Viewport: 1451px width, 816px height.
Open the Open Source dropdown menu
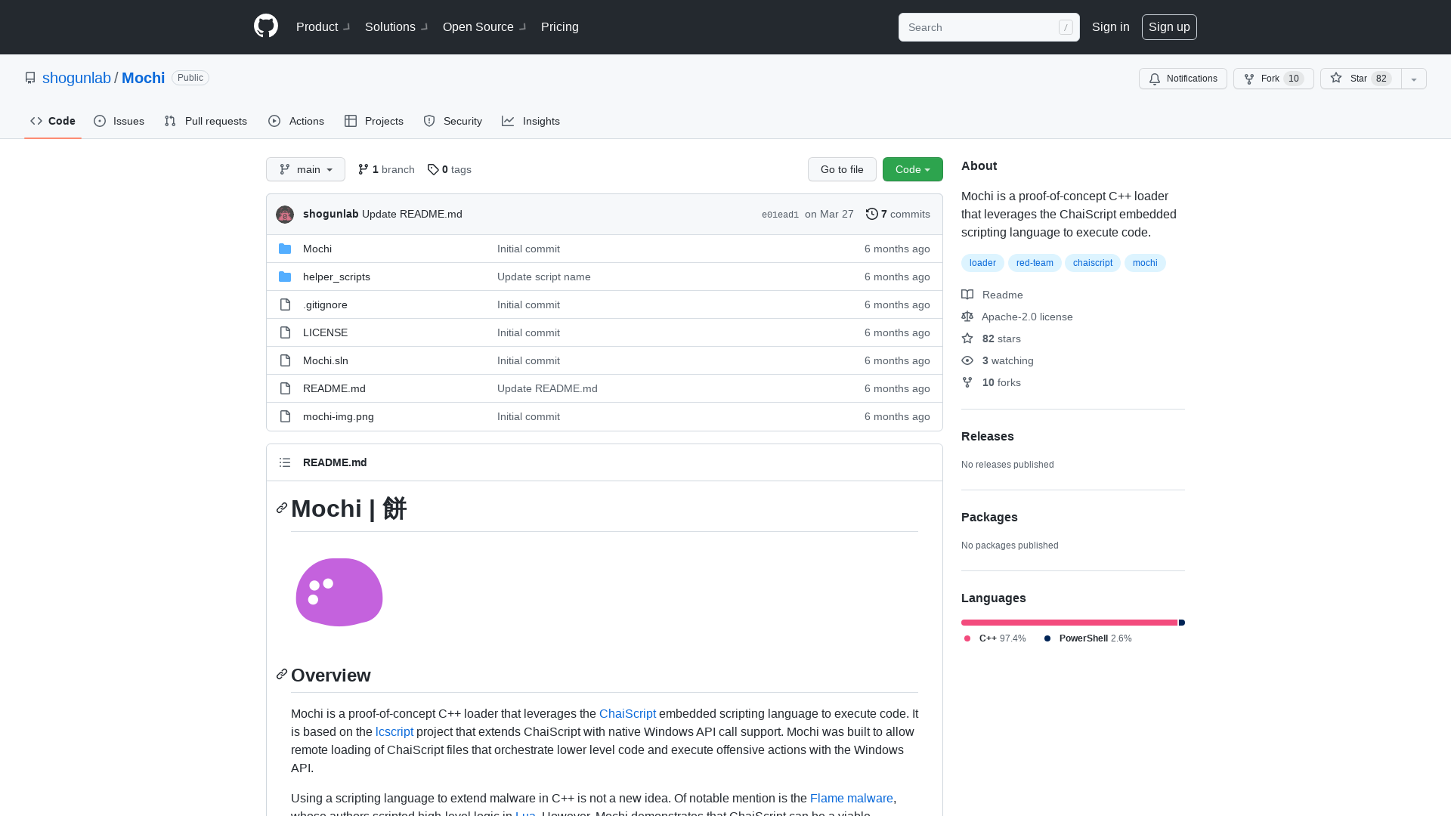click(x=484, y=26)
